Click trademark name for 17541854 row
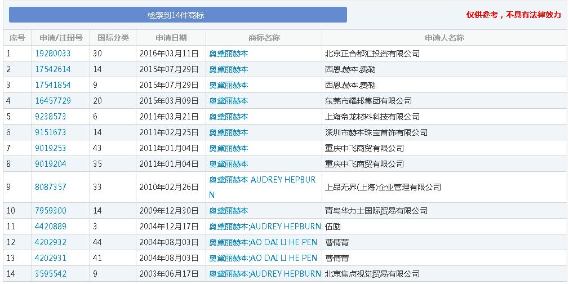569x284 pixels. click(229, 85)
